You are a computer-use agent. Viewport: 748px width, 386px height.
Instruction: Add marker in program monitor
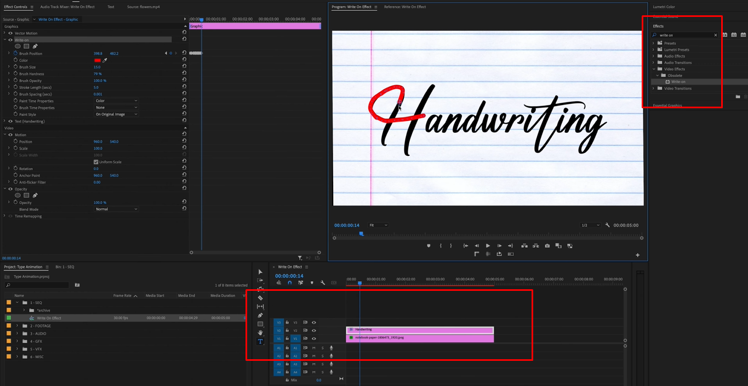click(x=429, y=246)
